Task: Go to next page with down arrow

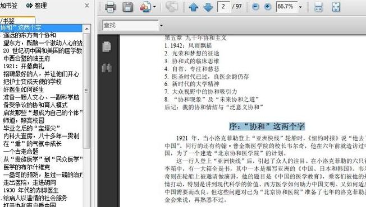Action: 208,7
